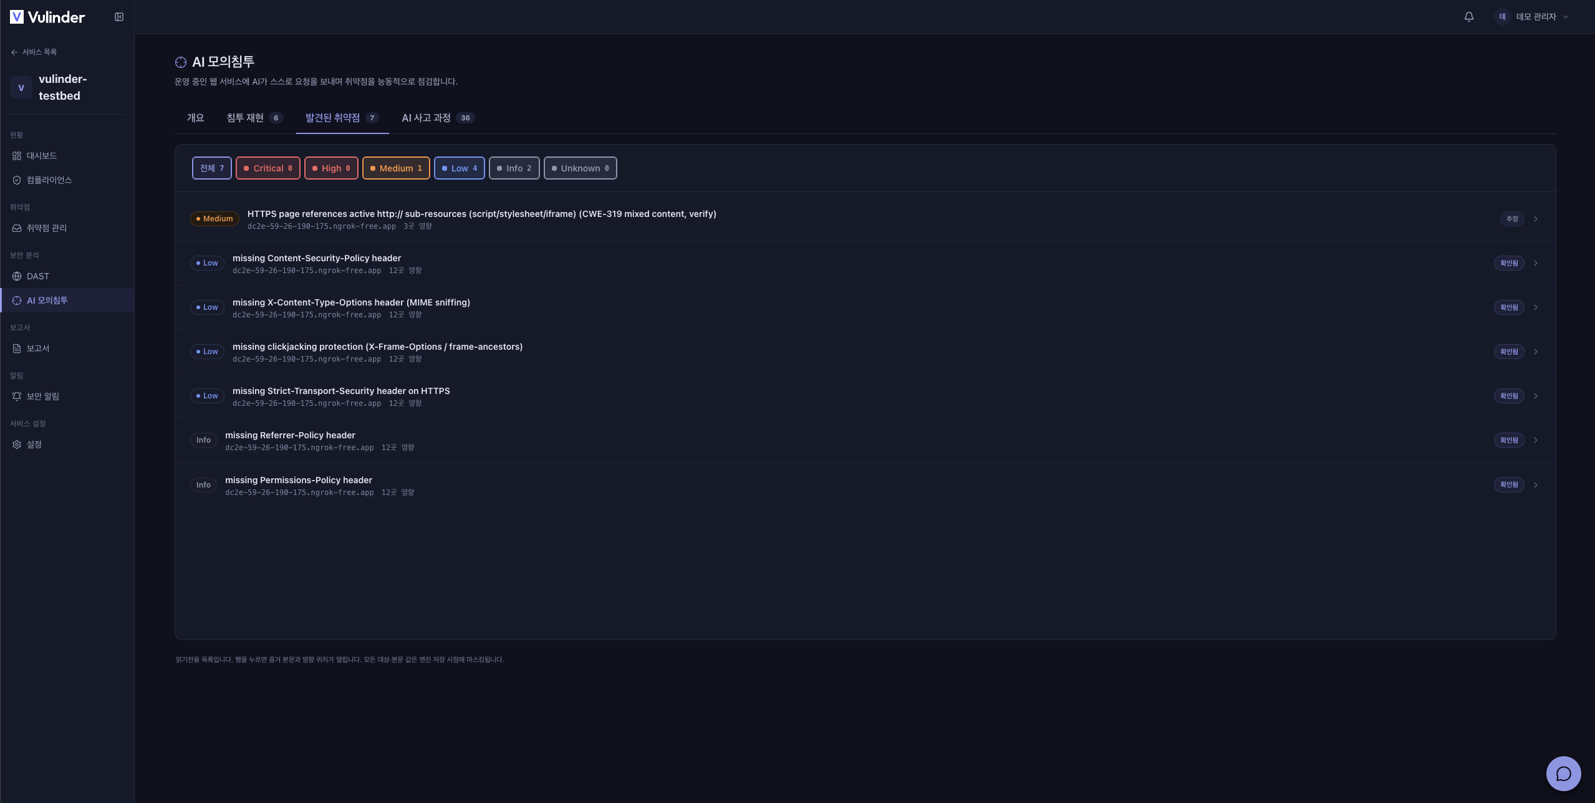Open the 보안 알림 sidebar link
1595x803 pixels.
[x=67, y=397]
